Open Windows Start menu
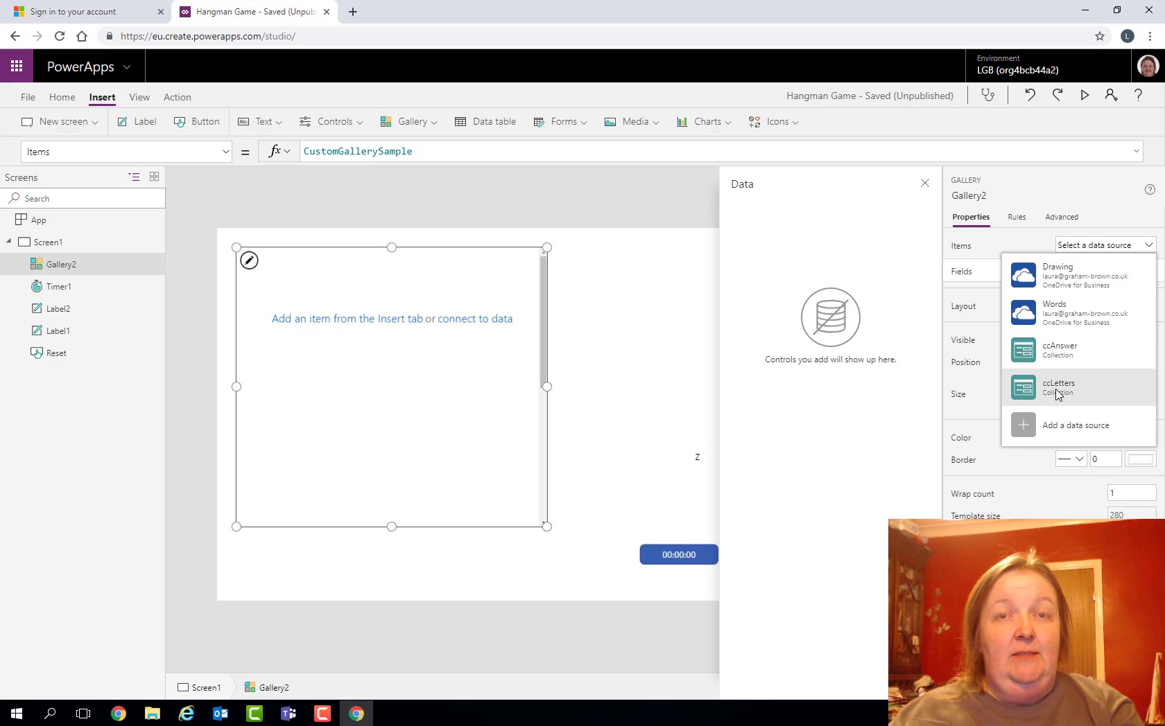 (17, 714)
